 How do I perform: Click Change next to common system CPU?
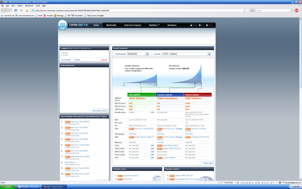179,129
